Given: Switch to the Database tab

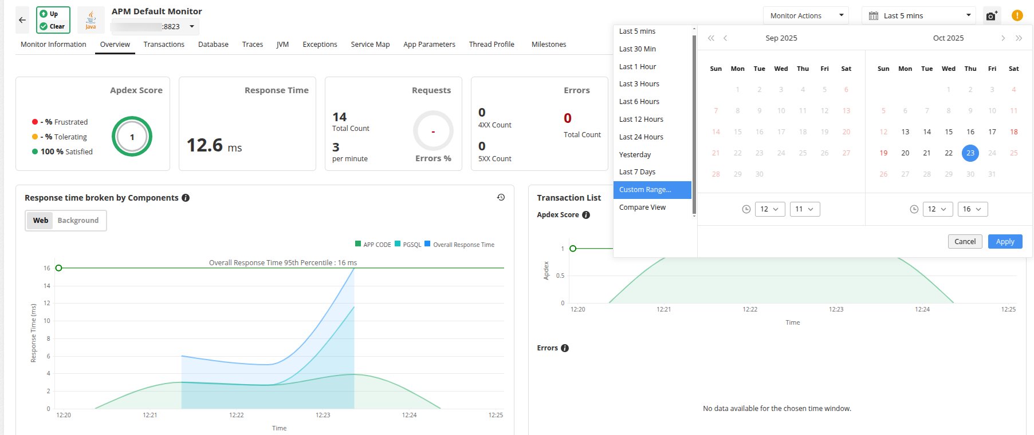Looking at the screenshot, I should point(213,45).
